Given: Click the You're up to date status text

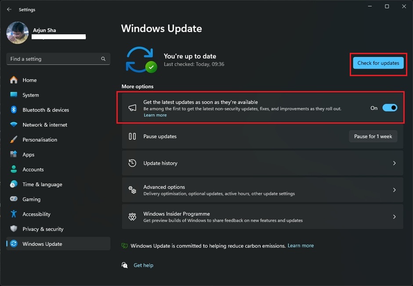Looking at the screenshot, I should (190, 56).
